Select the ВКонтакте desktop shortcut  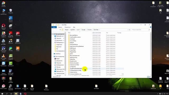click(x=18, y=41)
